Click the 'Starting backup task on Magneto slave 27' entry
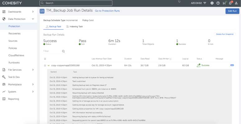 (x=90, y=85)
